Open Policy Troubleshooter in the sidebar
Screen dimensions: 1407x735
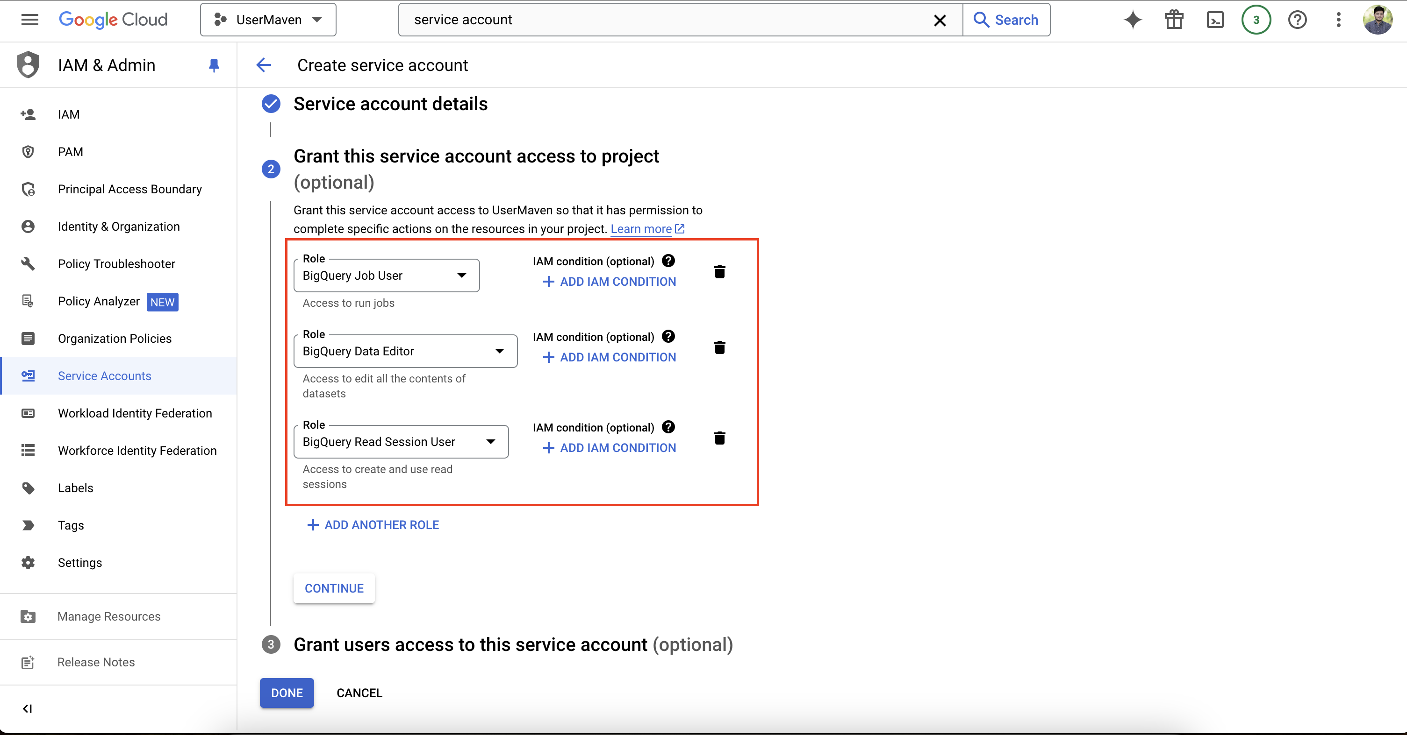tap(116, 264)
